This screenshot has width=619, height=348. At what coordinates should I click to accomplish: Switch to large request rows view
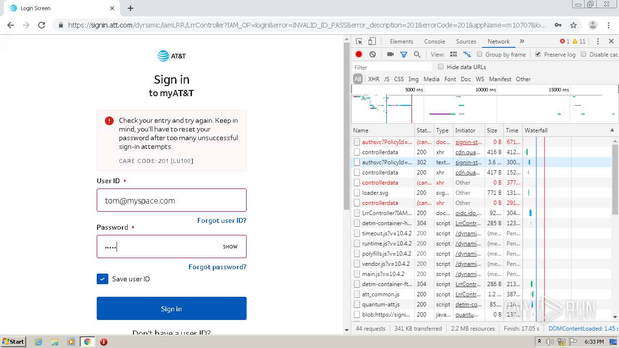tap(454, 55)
